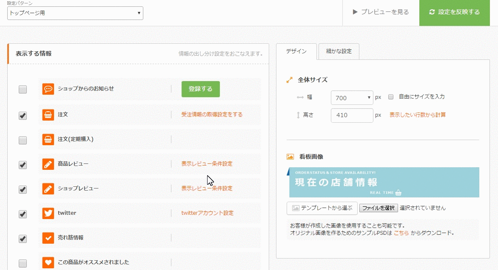Click the basket icon beside 注文
Screen dimensions: 498x270
pyautogui.click(x=48, y=115)
